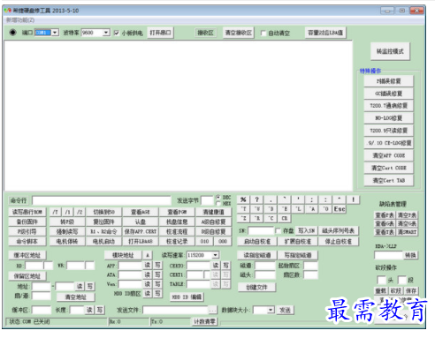Click the 写入SN button
Viewport: 435px width, 338px height.
pos(306,230)
